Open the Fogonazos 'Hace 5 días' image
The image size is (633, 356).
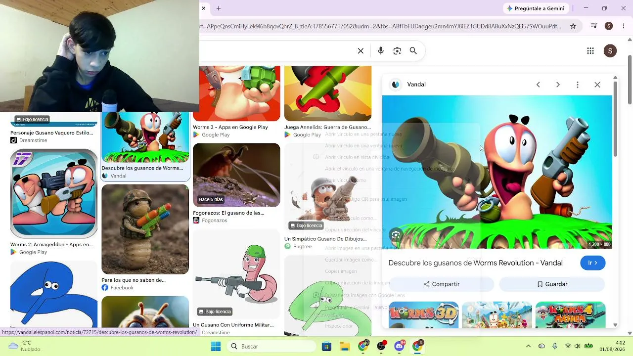pyautogui.click(x=236, y=175)
